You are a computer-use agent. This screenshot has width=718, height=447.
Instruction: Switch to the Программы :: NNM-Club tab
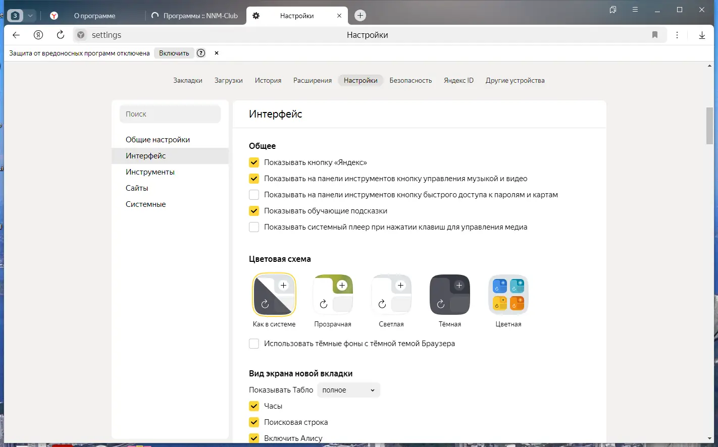pyautogui.click(x=196, y=16)
